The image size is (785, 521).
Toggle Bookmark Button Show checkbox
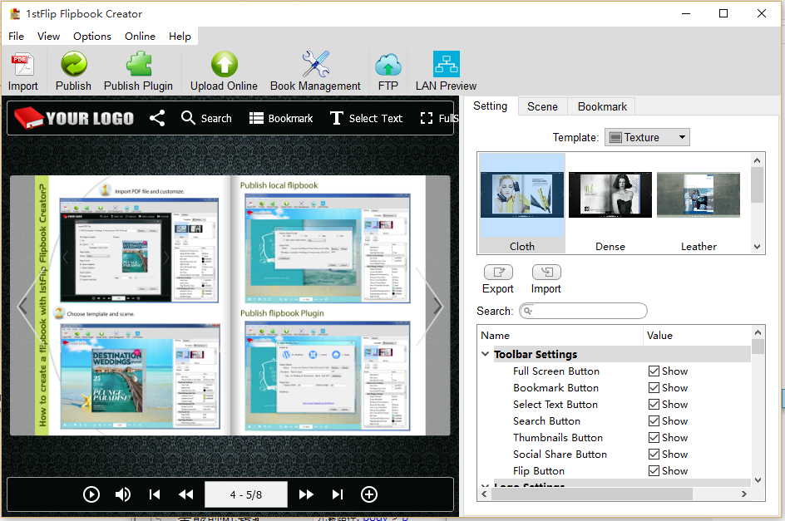click(x=654, y=388)
